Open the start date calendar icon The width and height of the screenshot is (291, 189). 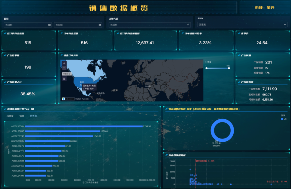coord(49,25)
